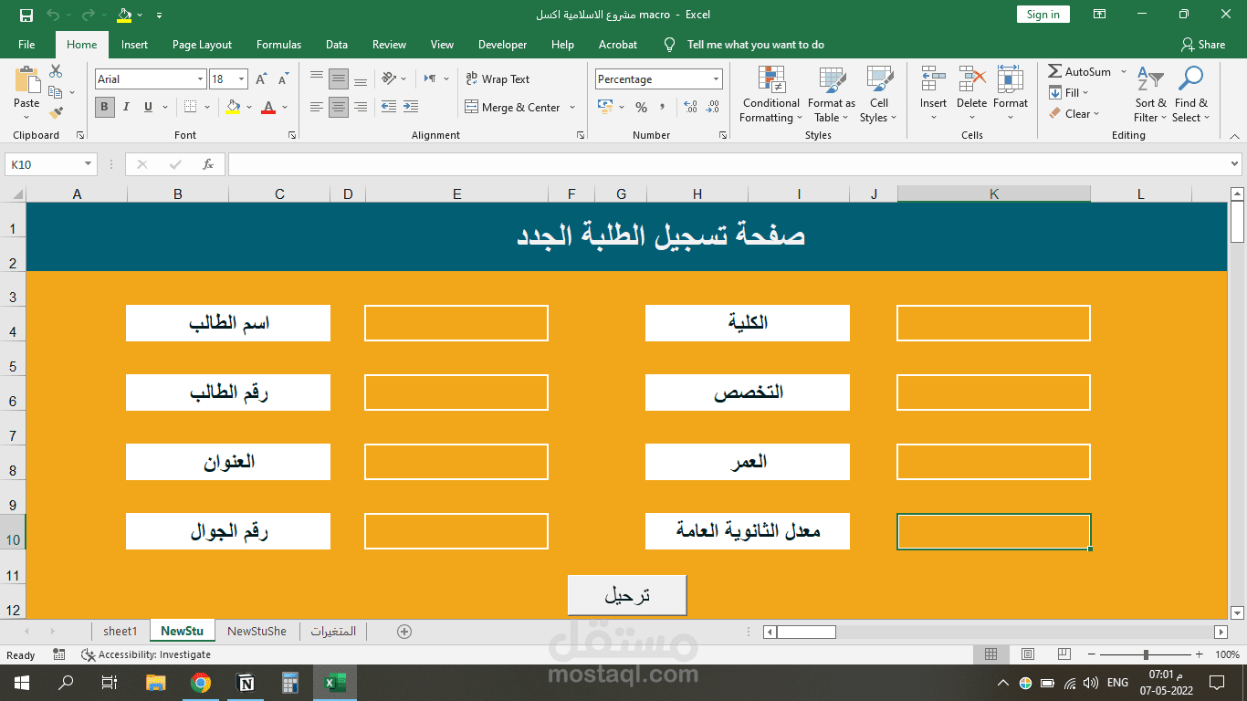Click the AutoSum button
The width and height of the screenshot is (1247, 701).
click(1080, 72)
